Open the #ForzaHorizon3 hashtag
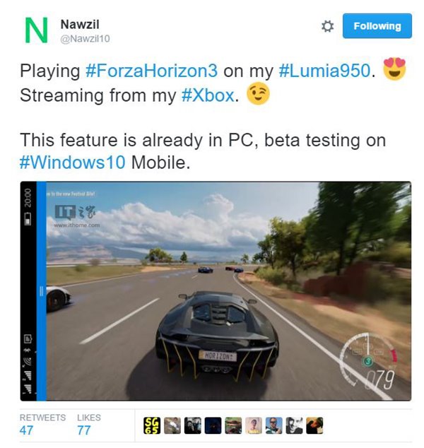 pyautogui.click(x=151, y=71)
